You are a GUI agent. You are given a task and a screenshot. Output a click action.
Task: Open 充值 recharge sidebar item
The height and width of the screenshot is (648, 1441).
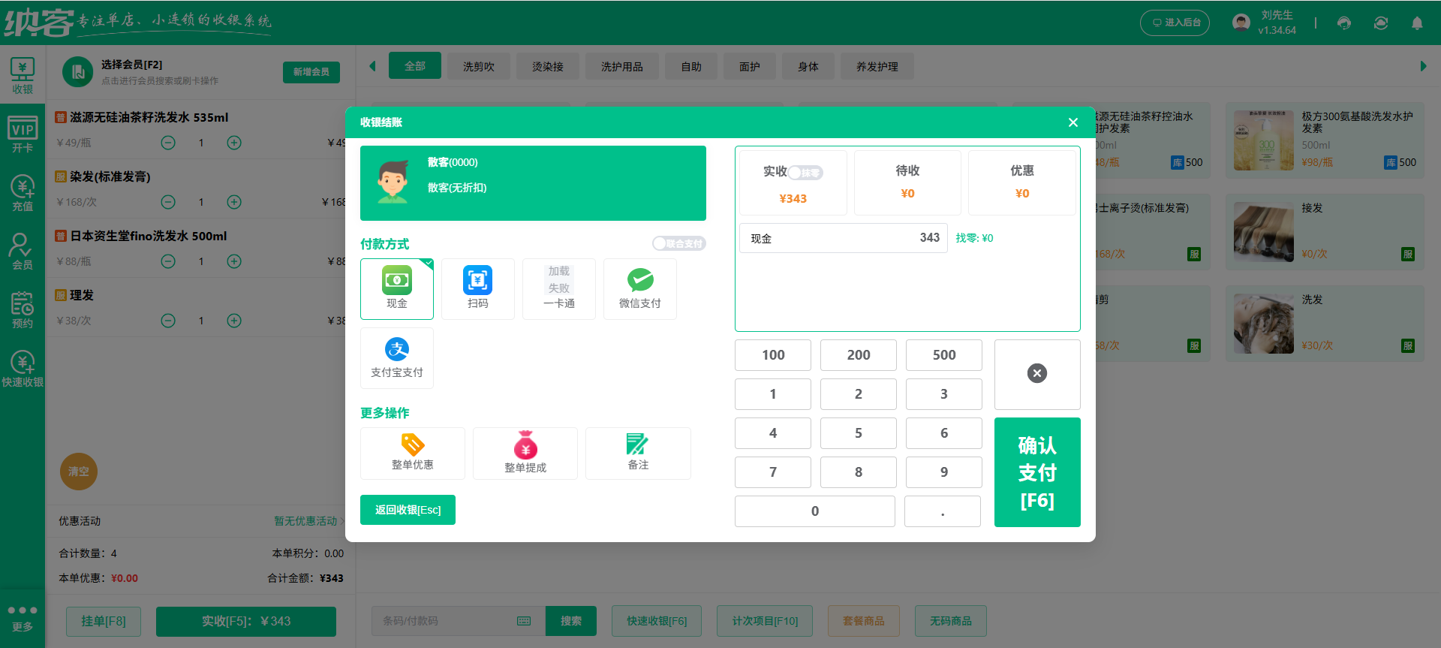click(x=23, y=193)
